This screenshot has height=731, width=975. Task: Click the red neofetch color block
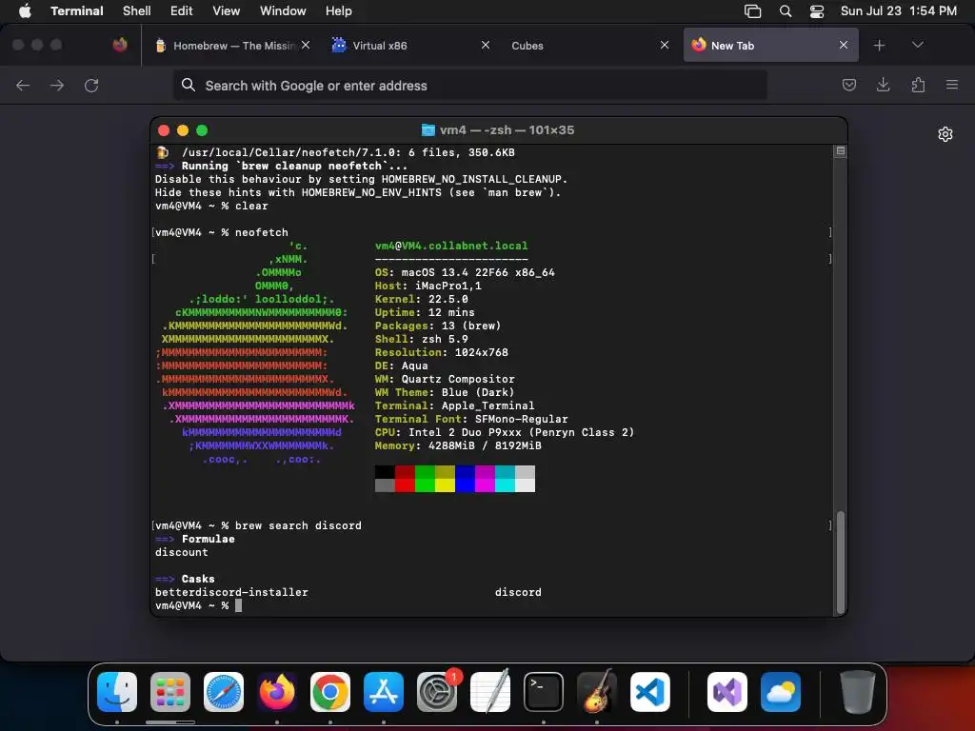(x=405, y=479)
